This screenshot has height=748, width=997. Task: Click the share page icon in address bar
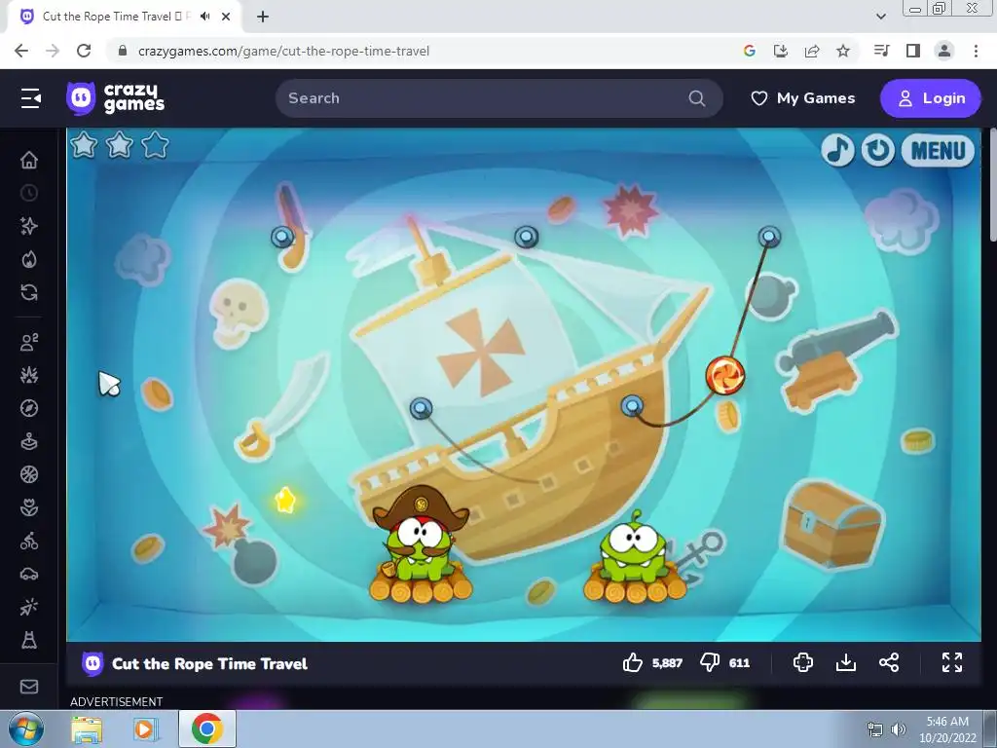812,51
